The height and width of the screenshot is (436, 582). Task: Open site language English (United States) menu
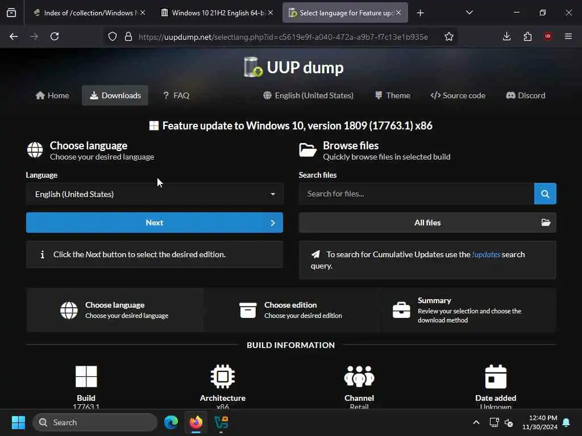coord(309,95)
